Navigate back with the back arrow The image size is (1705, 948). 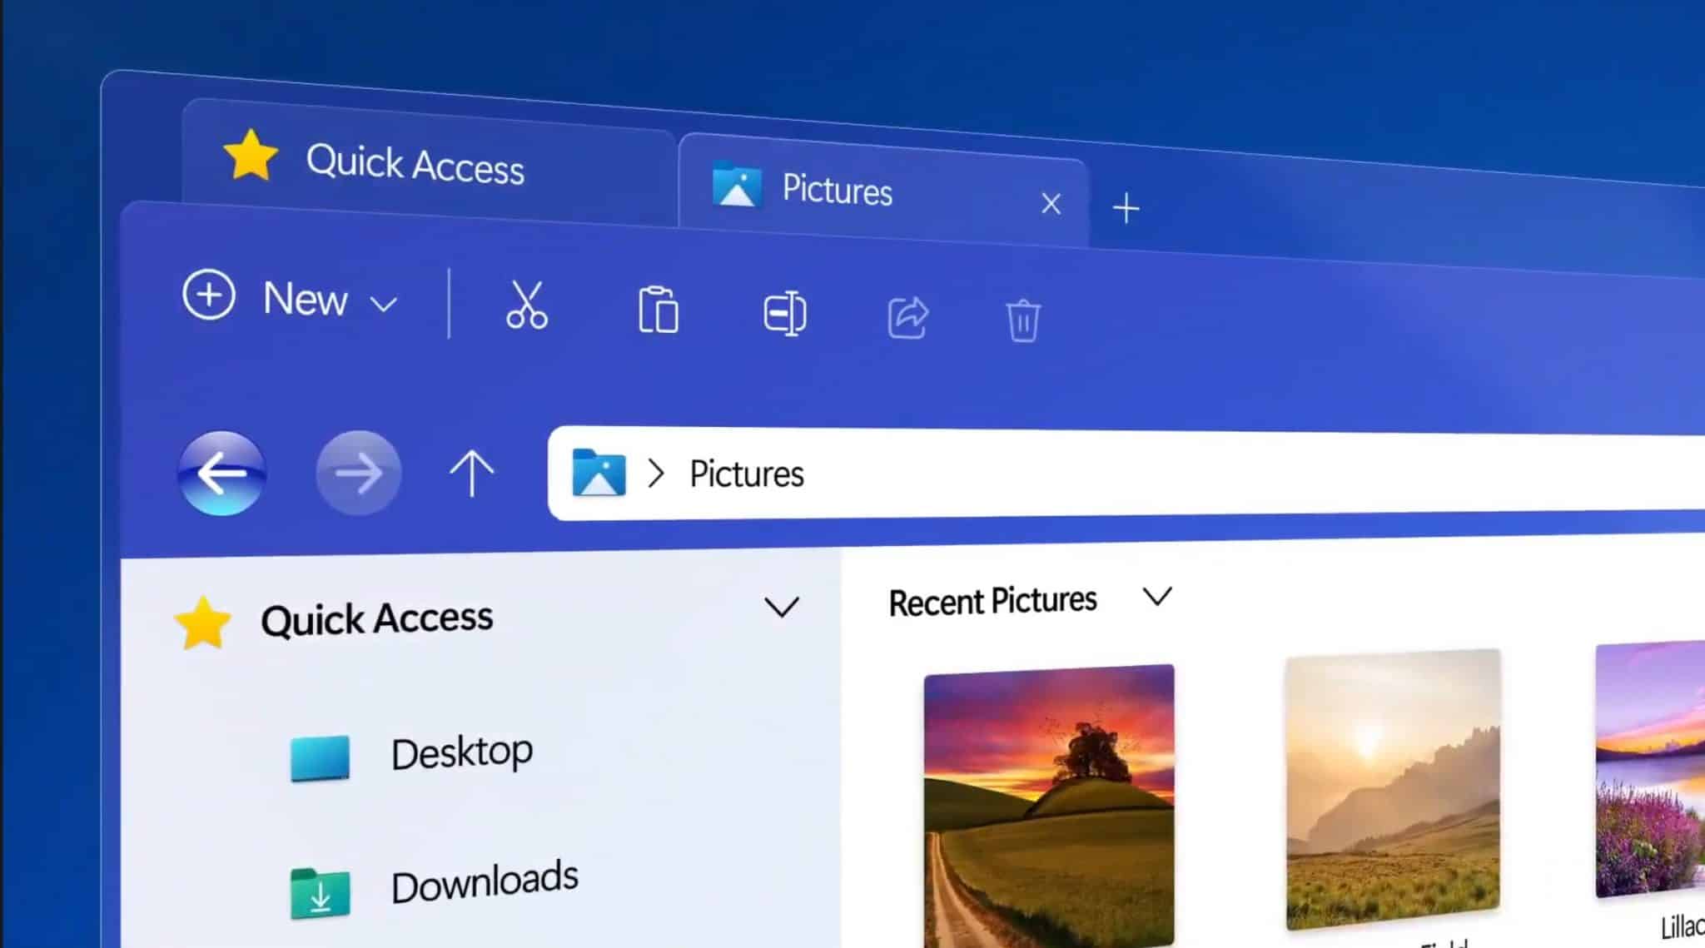[x=221, y=473]
